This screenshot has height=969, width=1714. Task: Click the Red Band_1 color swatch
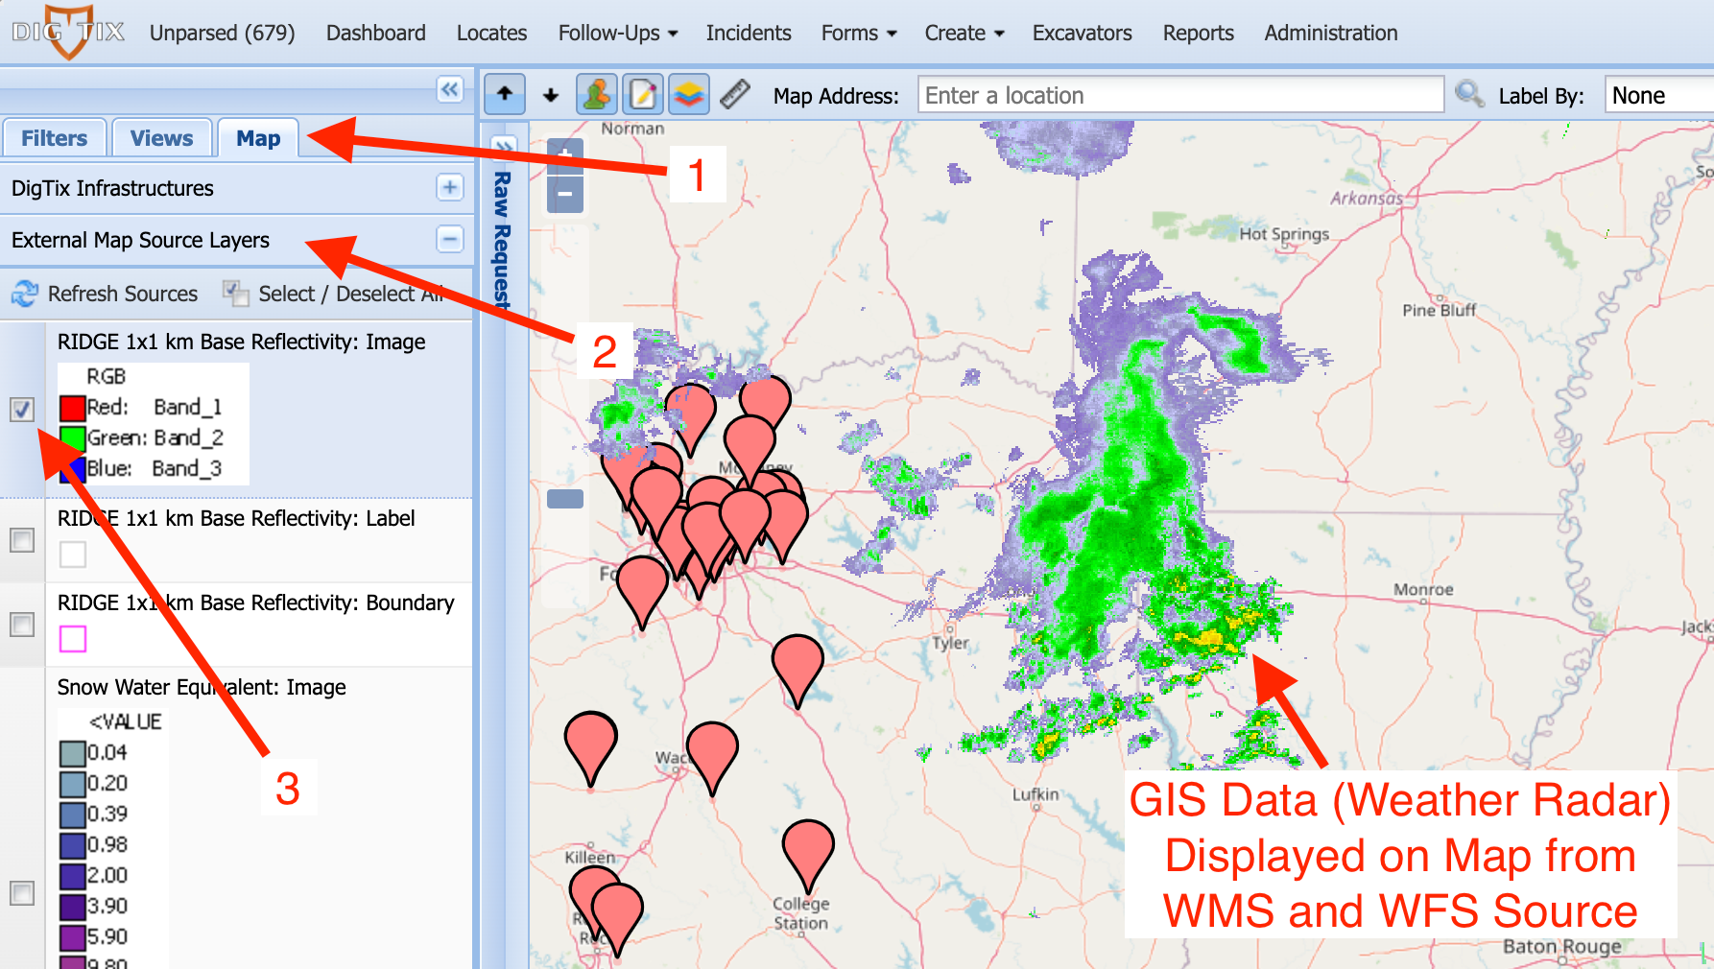pyautogui.click(x=73, y=408)
